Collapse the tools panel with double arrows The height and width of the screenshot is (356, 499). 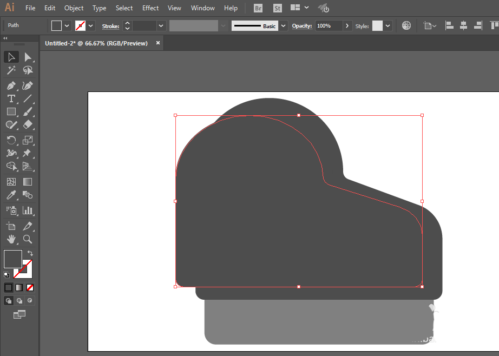[x=5, y=38]
